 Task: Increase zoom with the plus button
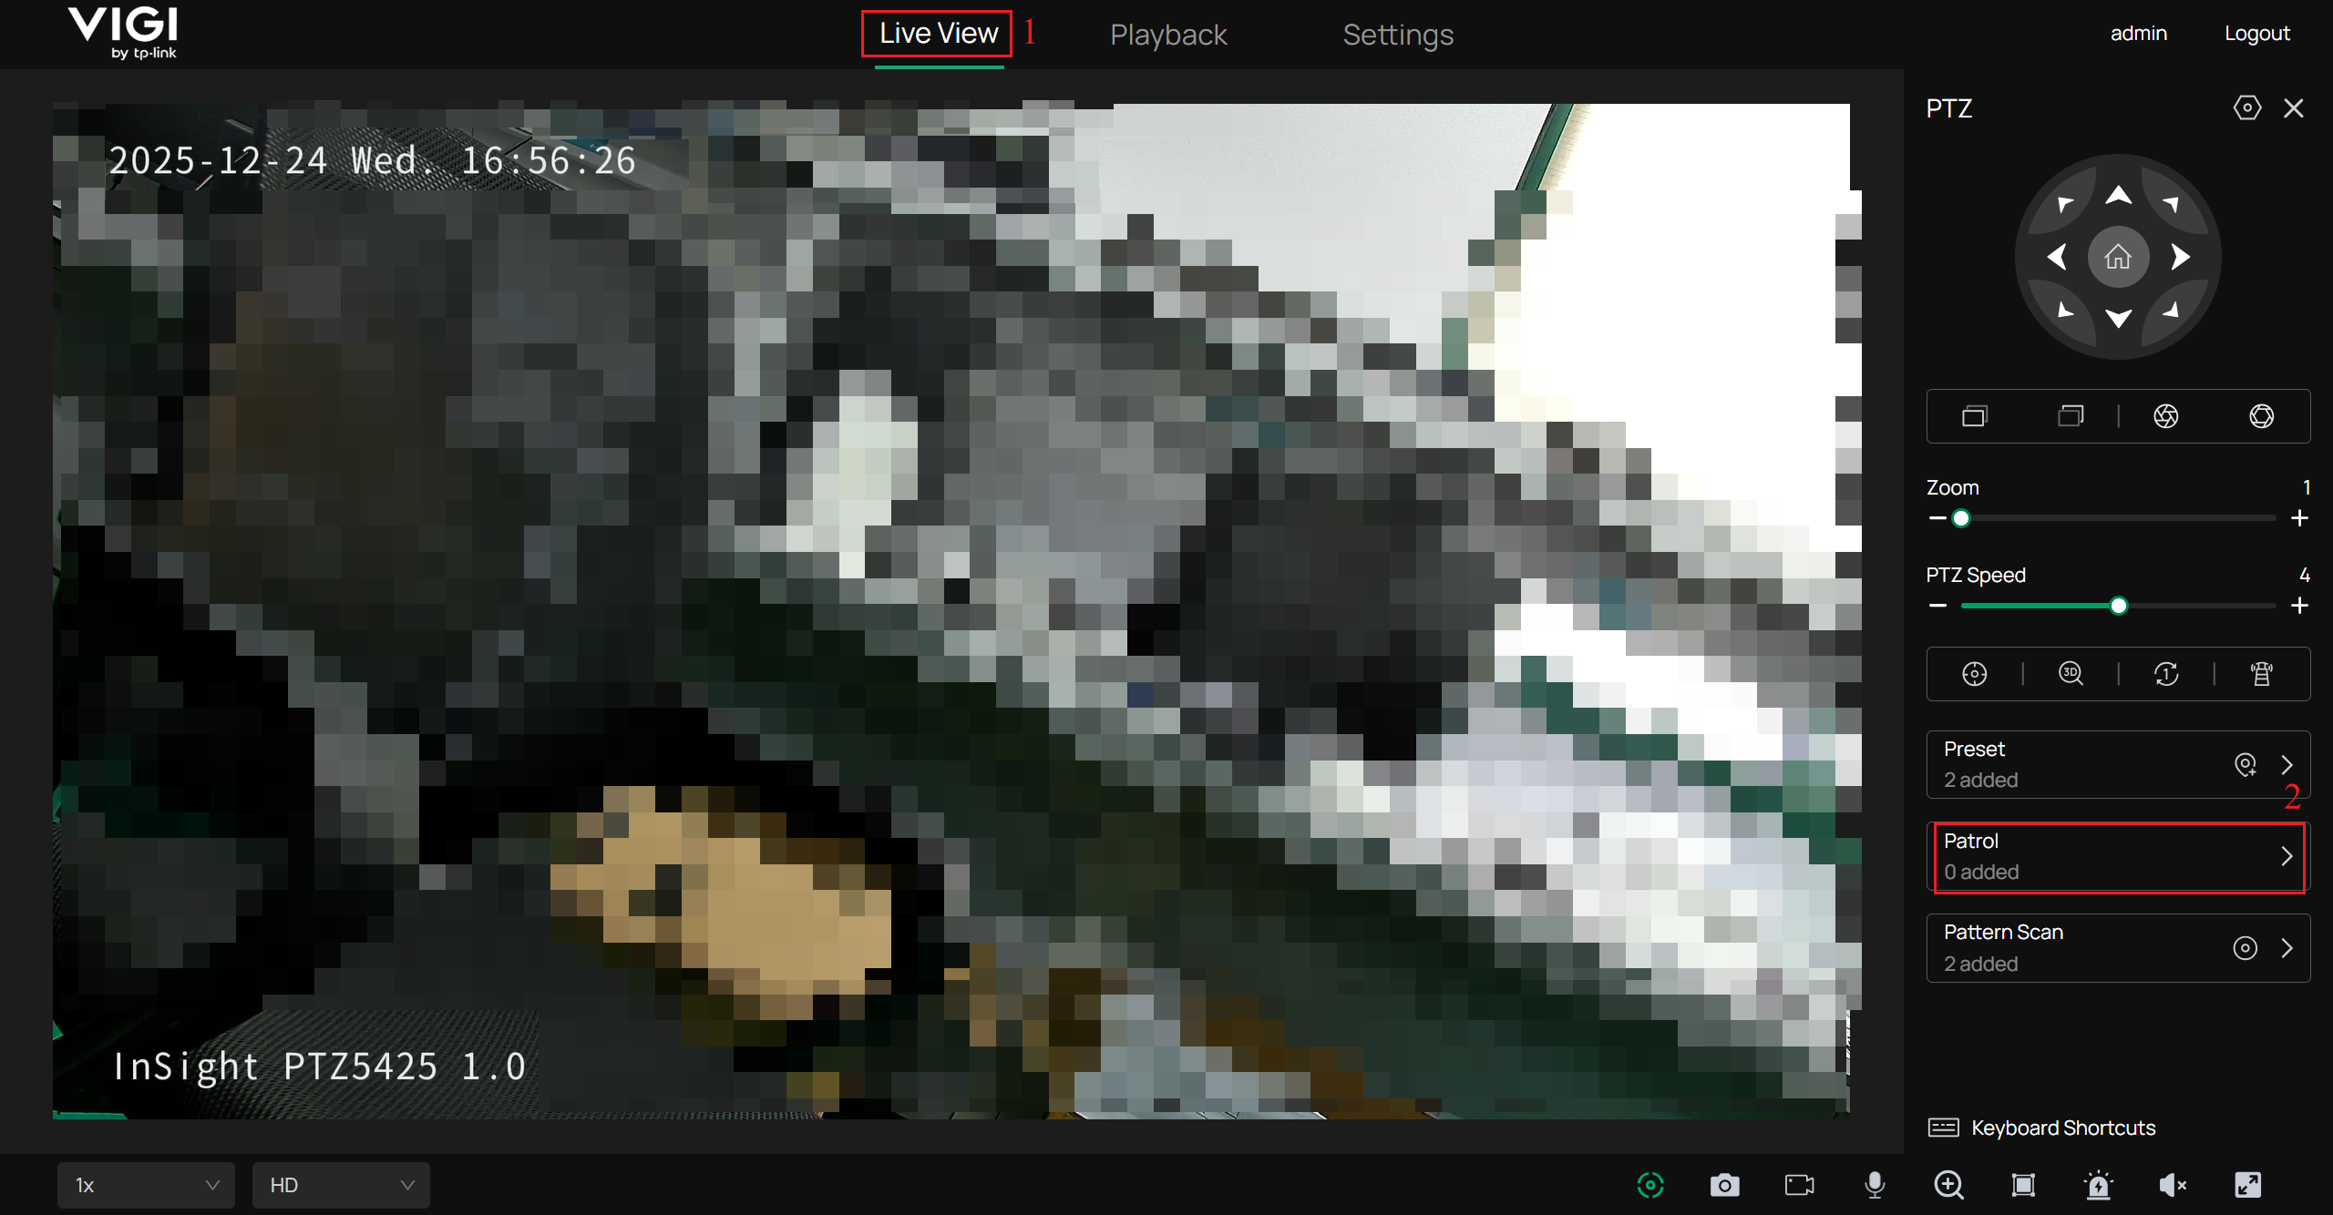(x=2299, y=518)
